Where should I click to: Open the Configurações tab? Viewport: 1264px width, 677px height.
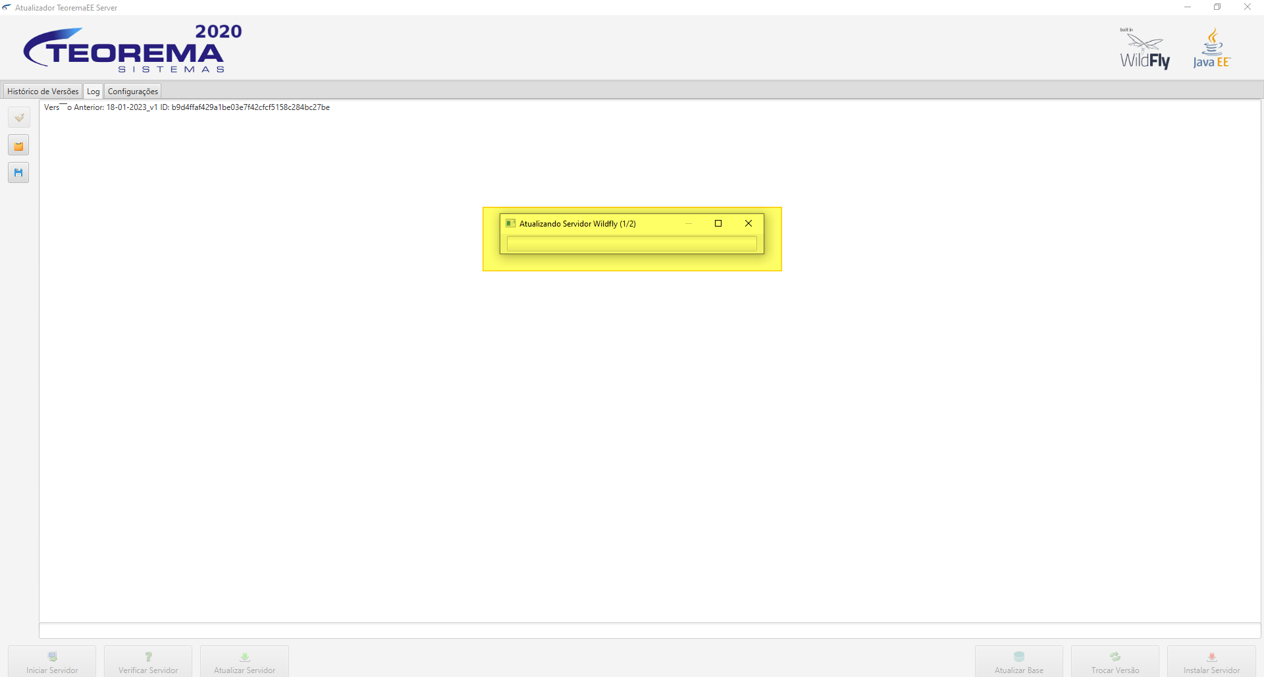133,92
